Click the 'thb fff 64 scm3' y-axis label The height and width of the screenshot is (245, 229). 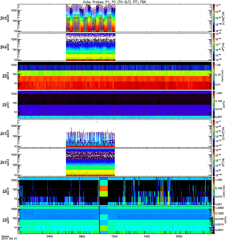(x=5, y=47)
